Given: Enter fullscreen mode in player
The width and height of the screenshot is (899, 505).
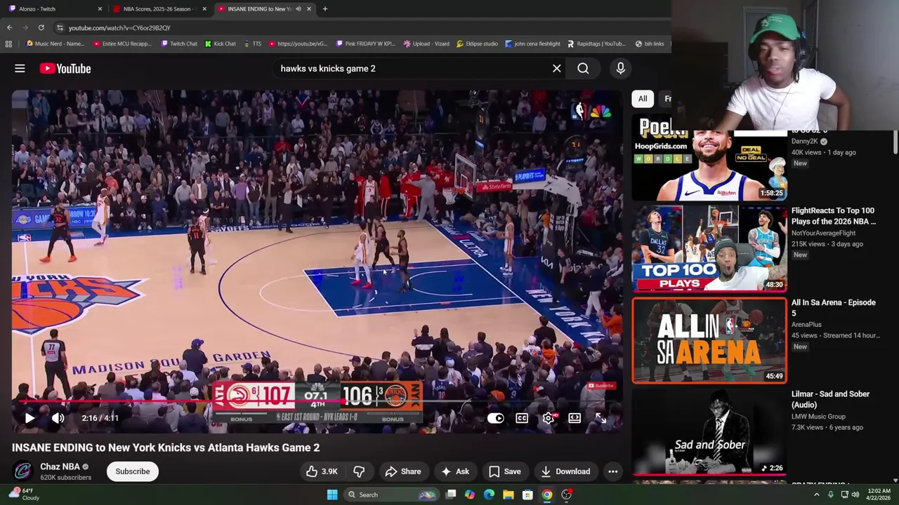Looking at the screenshot, I should [x=601, y=418].
